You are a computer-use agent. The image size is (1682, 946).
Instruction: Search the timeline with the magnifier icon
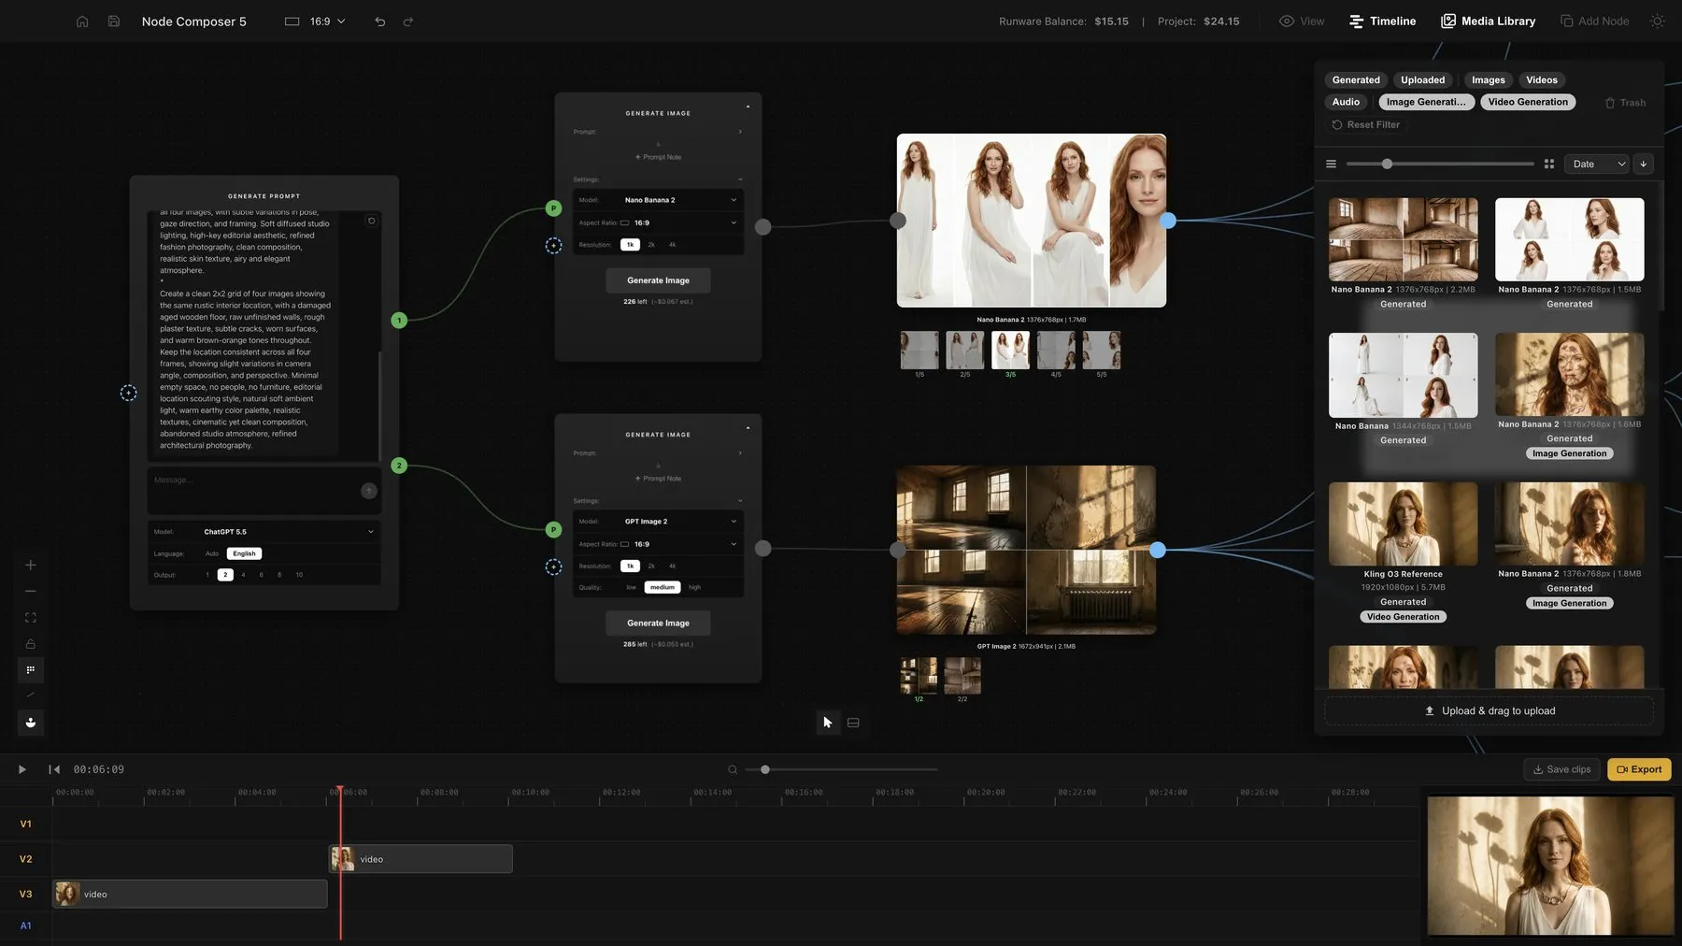pos(733,769)
